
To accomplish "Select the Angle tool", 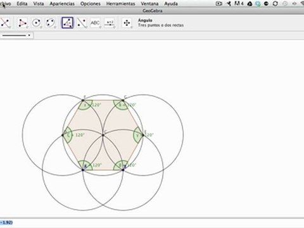I will 68,23.
